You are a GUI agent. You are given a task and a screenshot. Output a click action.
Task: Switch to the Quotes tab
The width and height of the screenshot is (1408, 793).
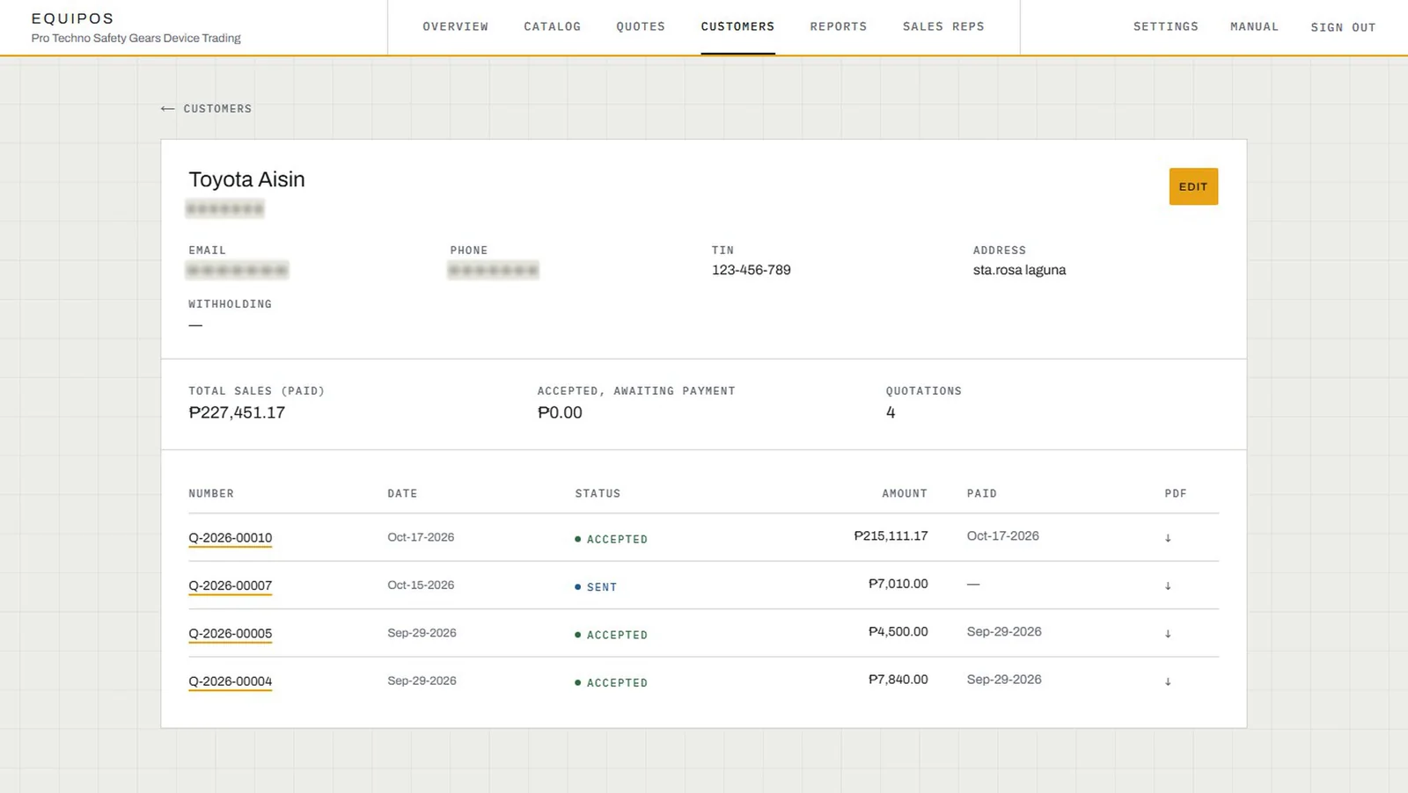[x=641, y=26]
